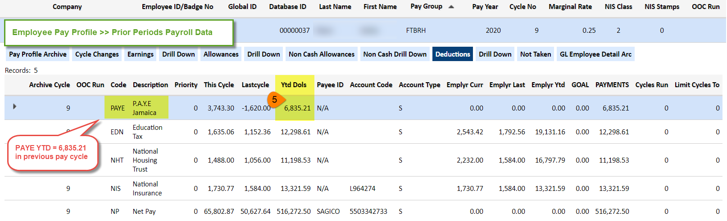Click the Emplyr Curr column header
727x221 pixels.
pos(465,85)
